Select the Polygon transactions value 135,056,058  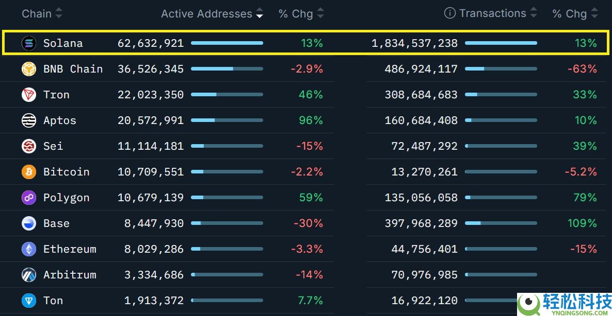tap(421, 198)
